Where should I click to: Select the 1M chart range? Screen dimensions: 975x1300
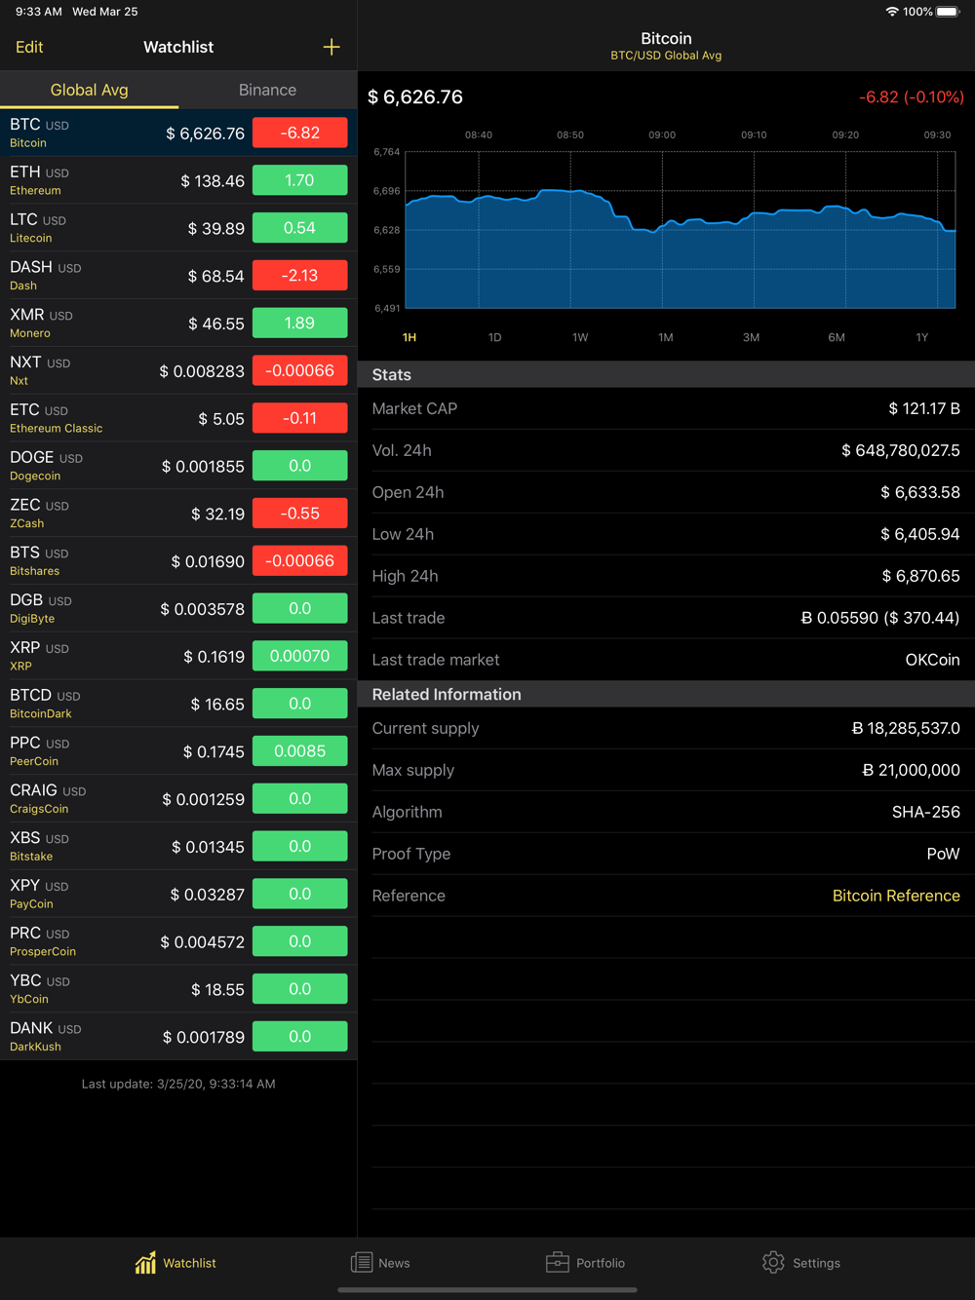(666, 337)
